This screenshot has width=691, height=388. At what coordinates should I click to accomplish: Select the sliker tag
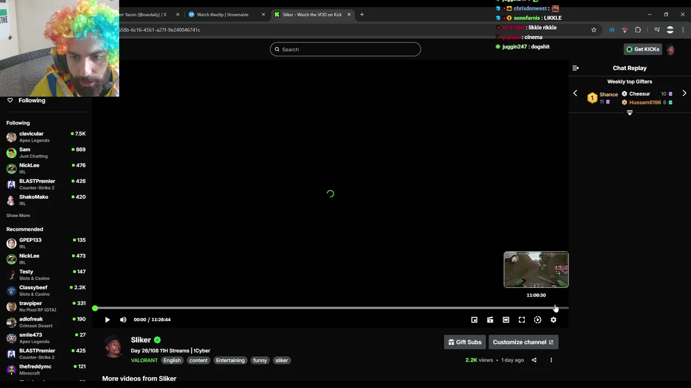click(282, 361)
